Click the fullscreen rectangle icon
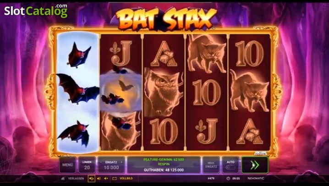The image size is (329, 186). tap(115, 179)
